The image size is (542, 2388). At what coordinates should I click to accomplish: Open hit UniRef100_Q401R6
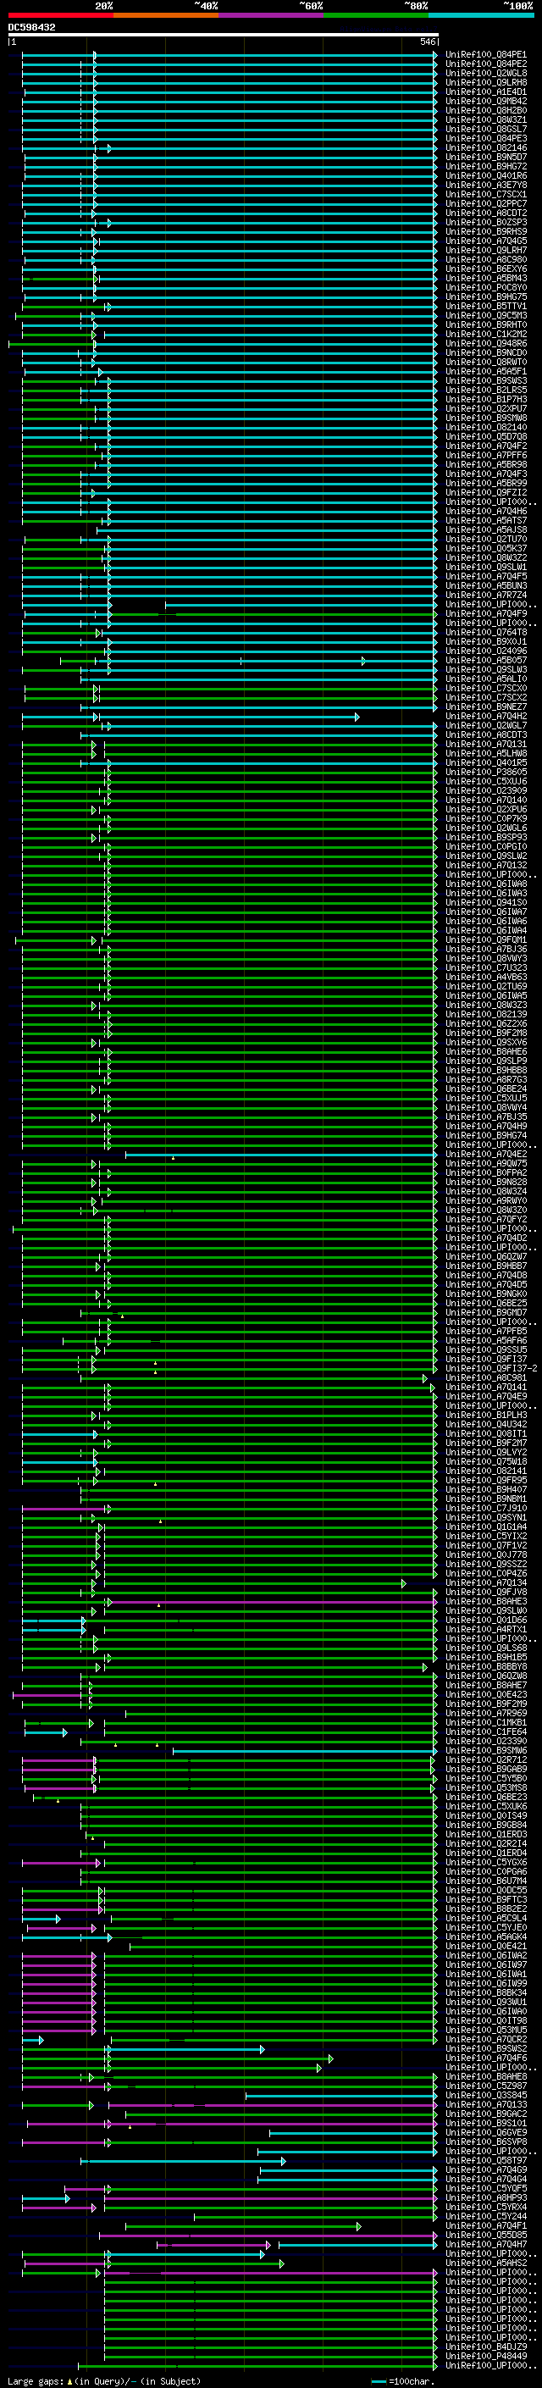[x=486, y=175]
